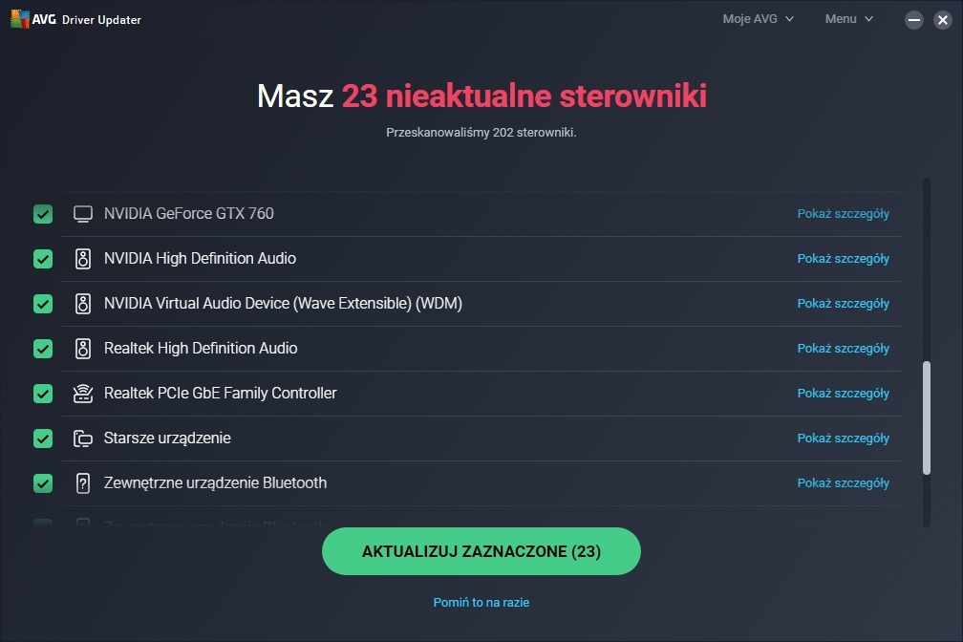
Task: Click AKTUALIZUJ ZAZNACZONE (23) button
Action: point(481,551)
